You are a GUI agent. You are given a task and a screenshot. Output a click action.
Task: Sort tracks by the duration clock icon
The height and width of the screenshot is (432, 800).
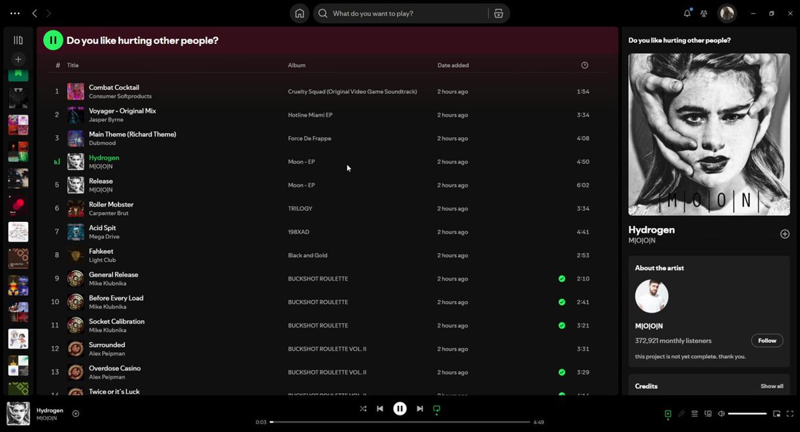click(585, 65)
